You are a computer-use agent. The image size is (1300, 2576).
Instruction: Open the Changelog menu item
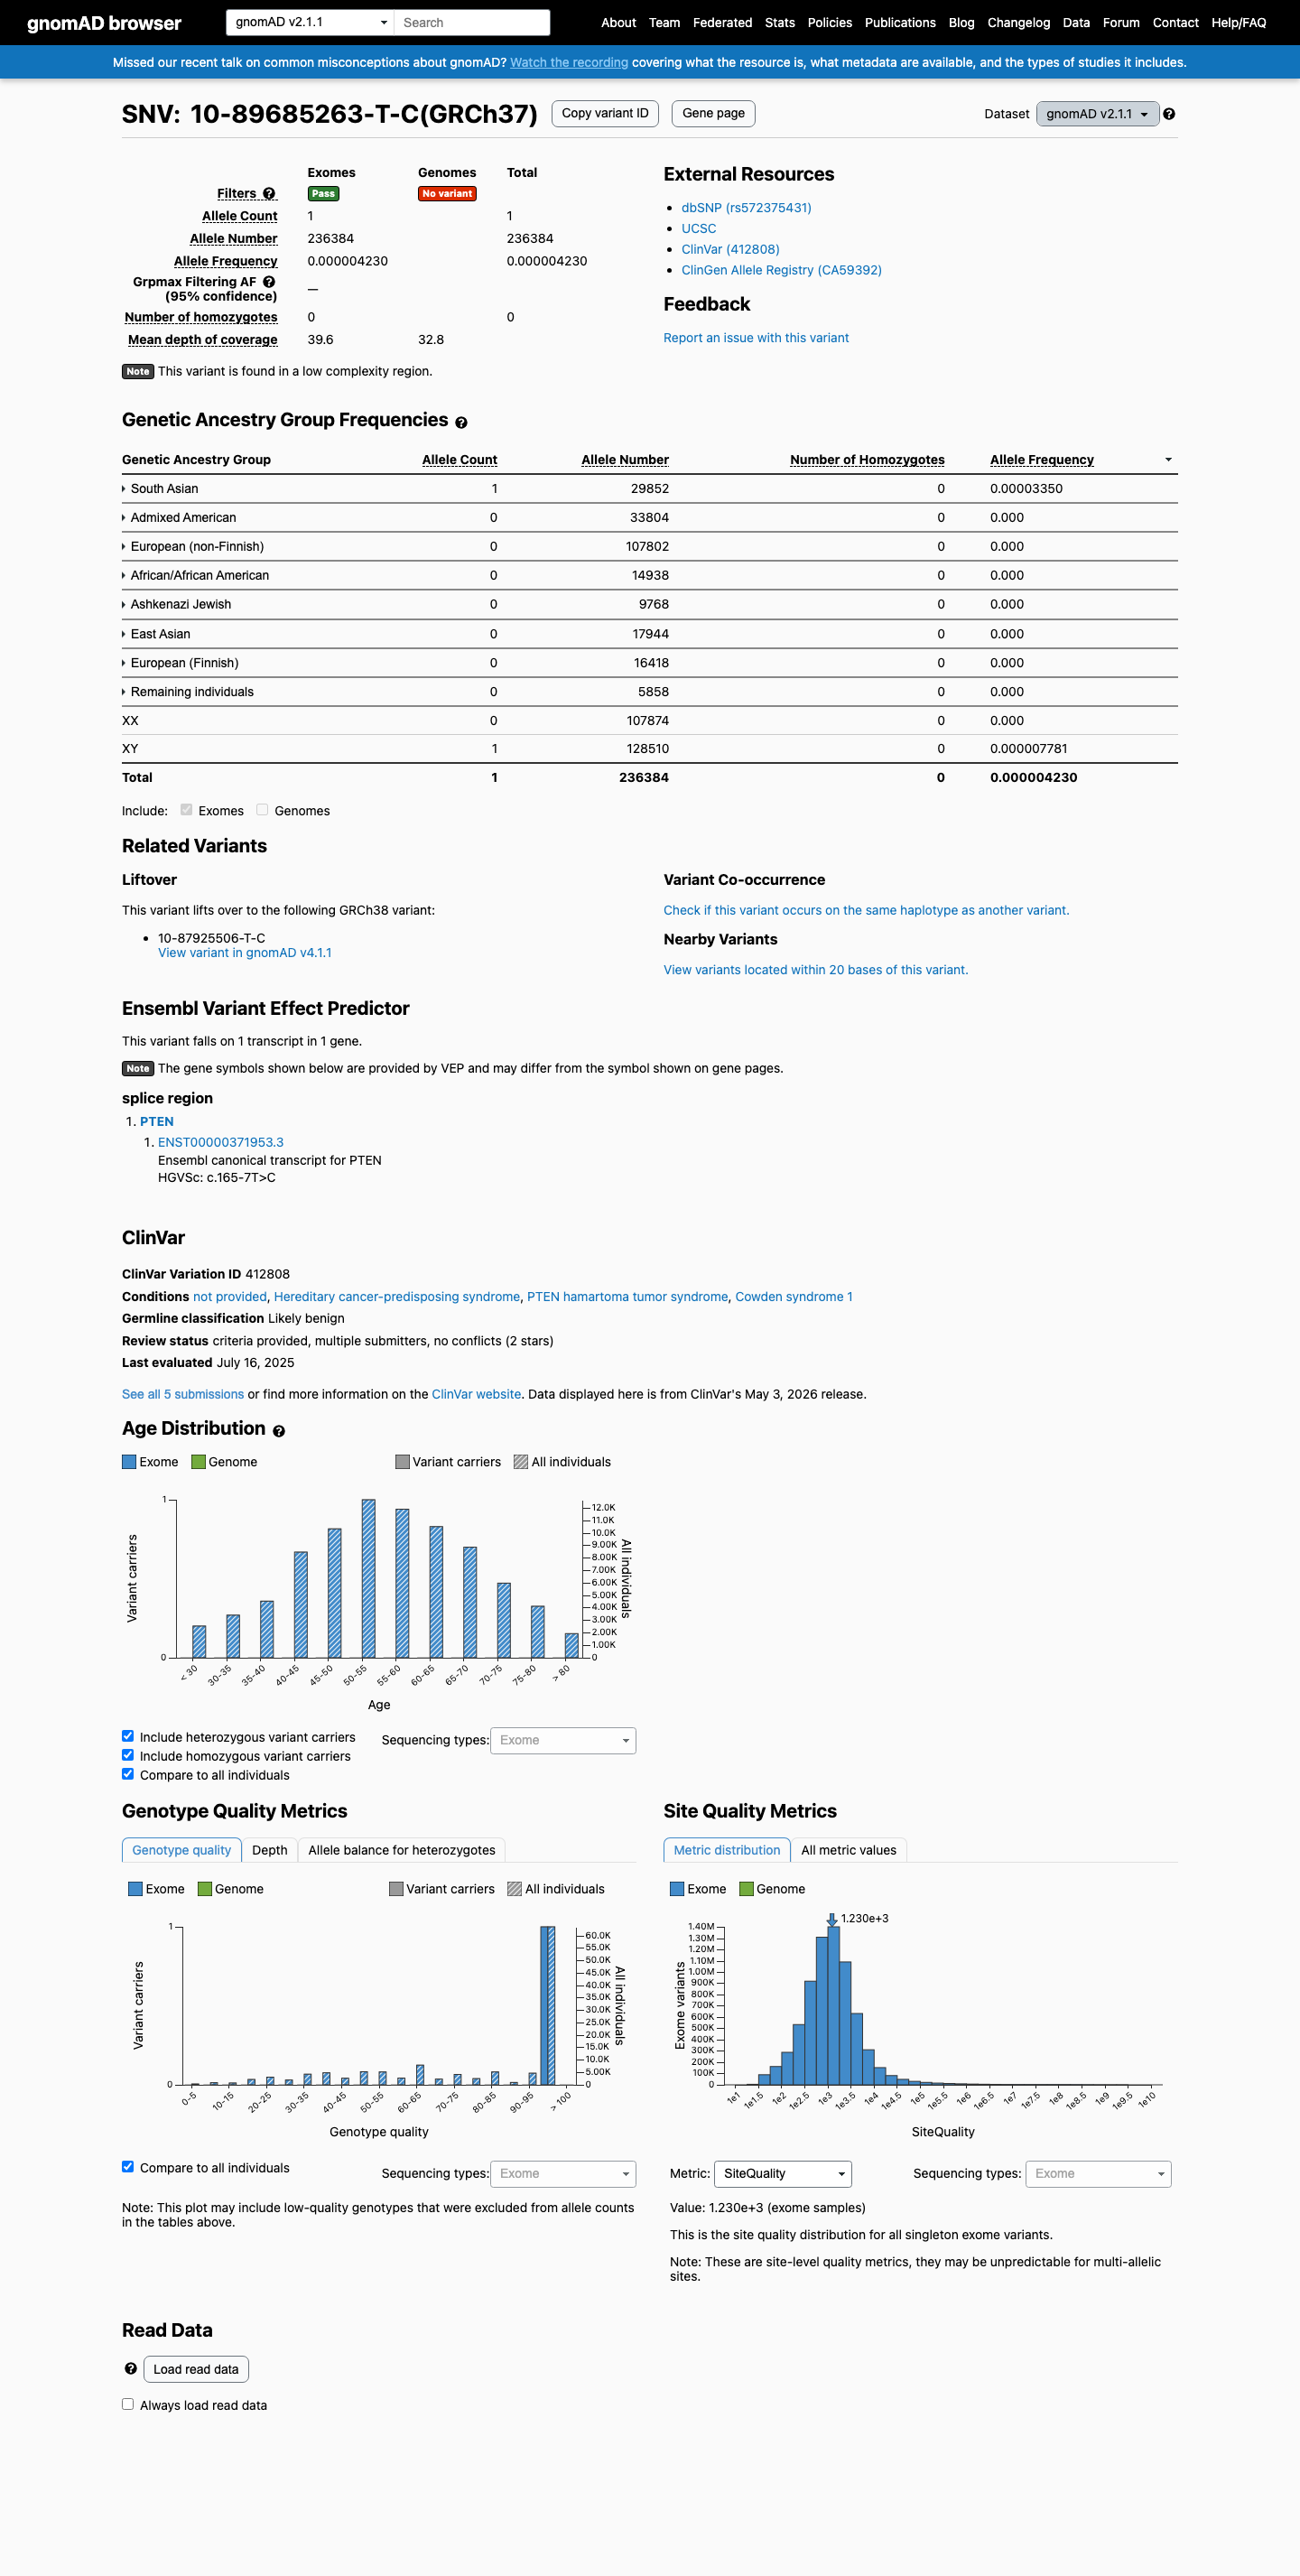1018,23
